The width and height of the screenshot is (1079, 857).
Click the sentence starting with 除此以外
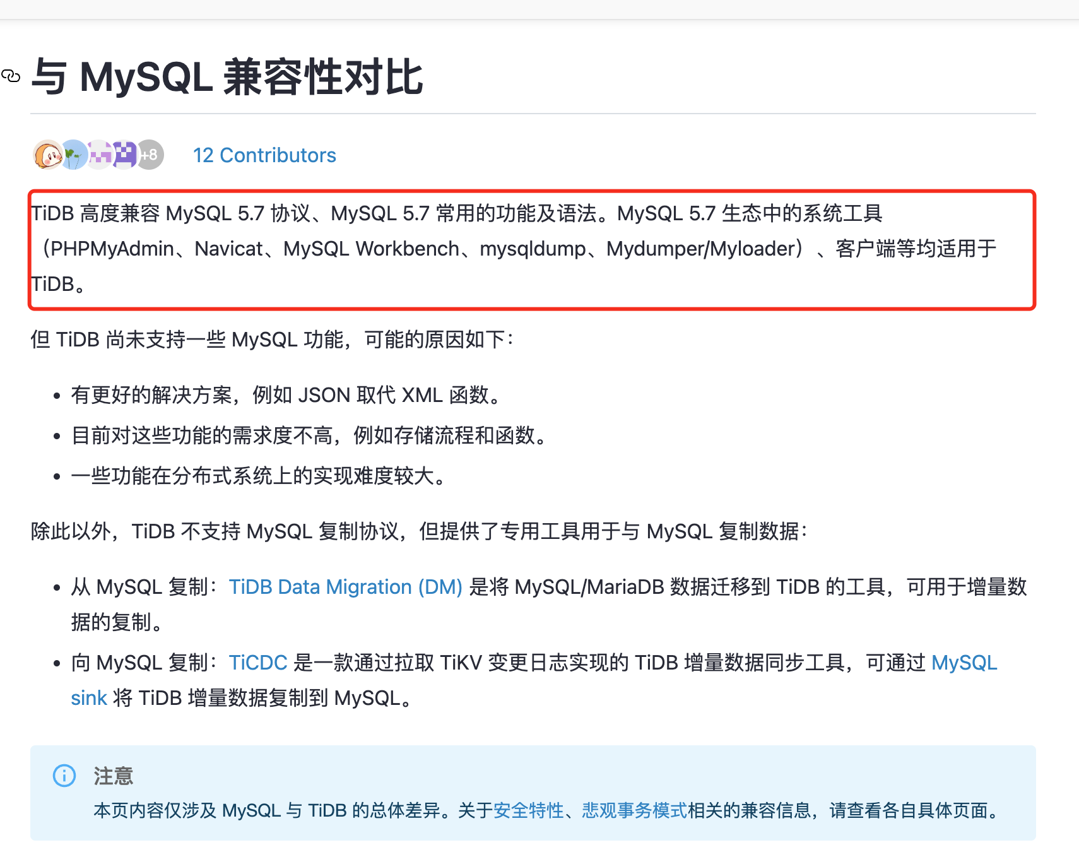point(419,531)
